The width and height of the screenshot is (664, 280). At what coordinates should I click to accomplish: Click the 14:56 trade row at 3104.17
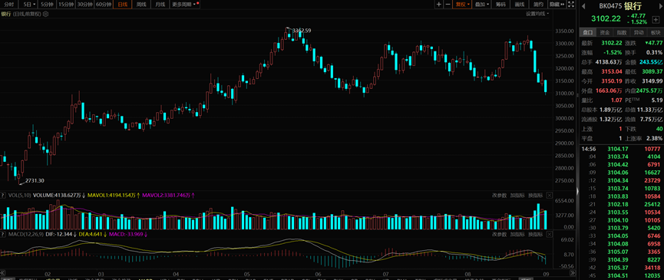pos(621,149)
